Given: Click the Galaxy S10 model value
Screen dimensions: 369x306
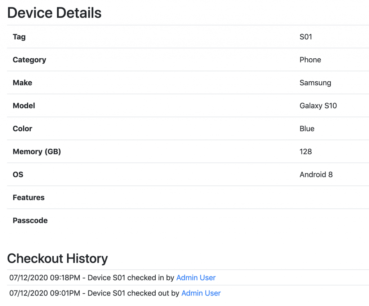Looking at the screenshot, I should [318, 106].
